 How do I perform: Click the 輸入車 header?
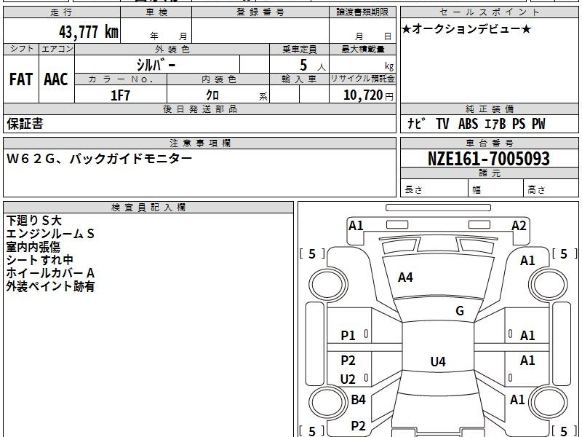pos(299,79)
